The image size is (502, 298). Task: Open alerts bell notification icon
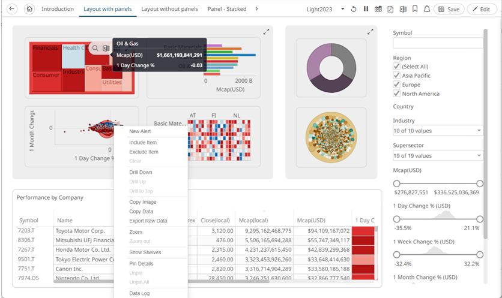click(426, 9)
